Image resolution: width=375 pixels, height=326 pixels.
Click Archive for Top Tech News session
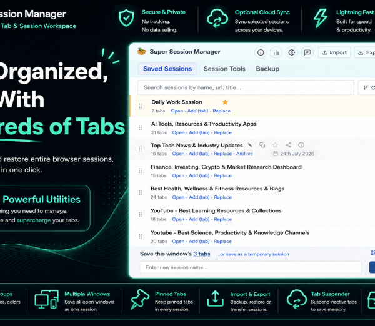[x=244, y=154]
